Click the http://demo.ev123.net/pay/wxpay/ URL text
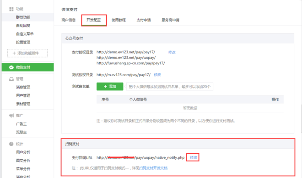 126,58
